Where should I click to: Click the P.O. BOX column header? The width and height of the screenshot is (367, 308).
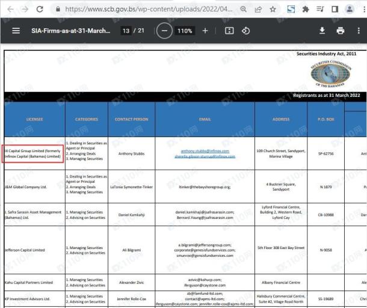(x=326, y=119)
